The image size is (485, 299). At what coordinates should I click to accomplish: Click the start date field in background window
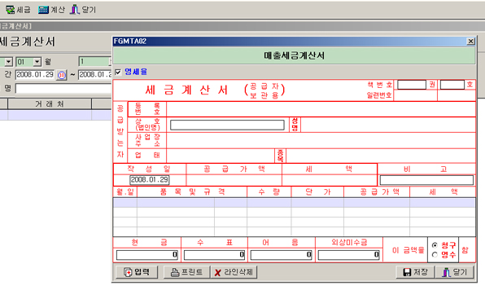coord(35,75)
